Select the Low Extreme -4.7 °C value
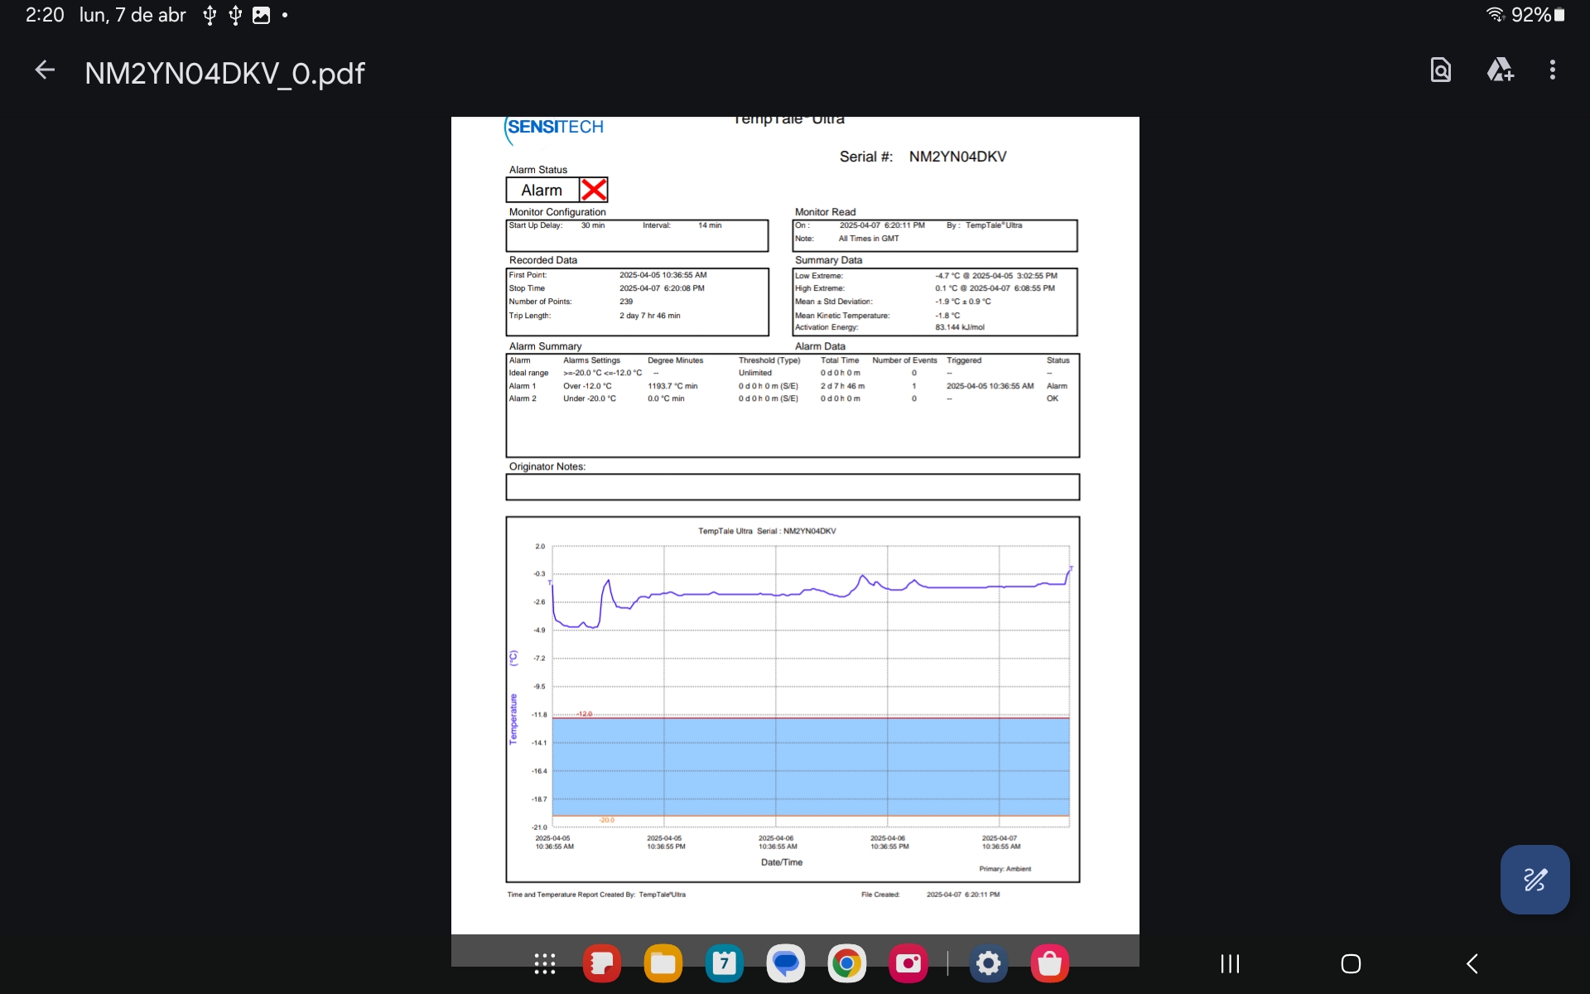 pyautogui.click(x=996, y=276)
